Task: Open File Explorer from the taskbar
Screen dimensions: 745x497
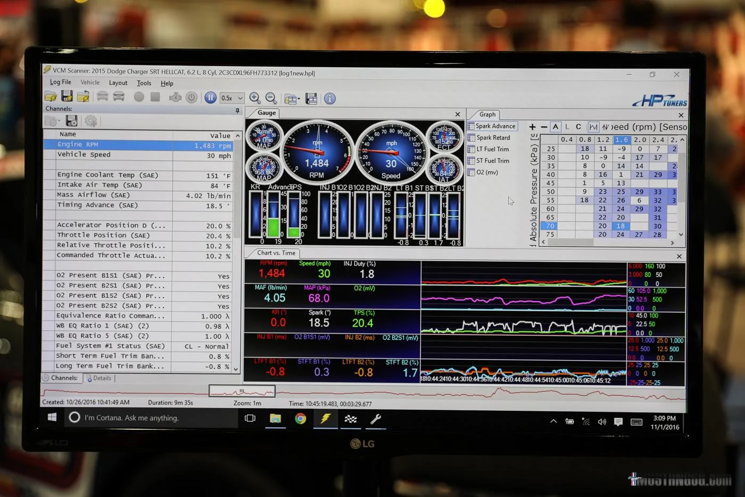Action: (x=275, y=418)
